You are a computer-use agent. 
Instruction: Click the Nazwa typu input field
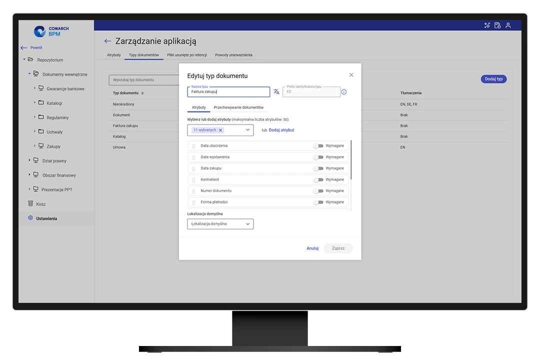pyautogui.click(x=228, y=92)
